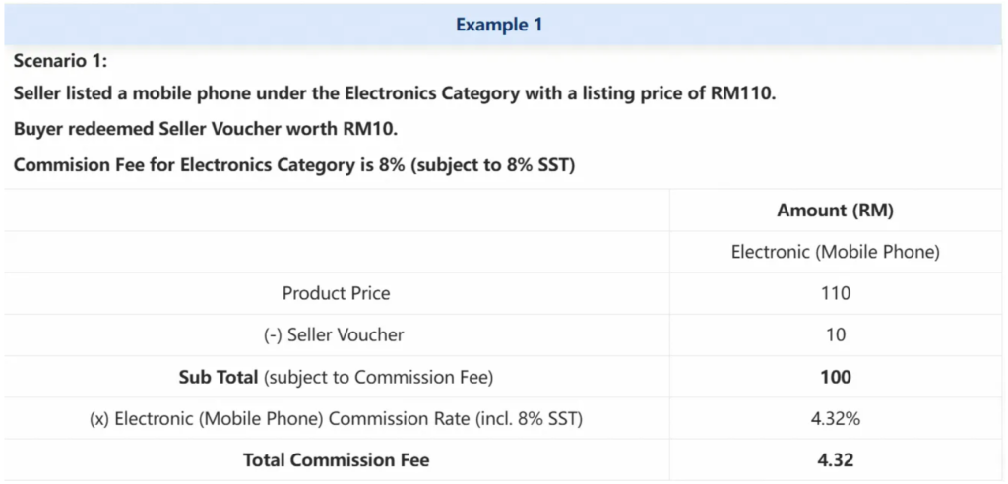The width and height of the screenshot is (1008, 484).
Task: Click the Total Commission Fee value 4.32
Action: (836, 460)
